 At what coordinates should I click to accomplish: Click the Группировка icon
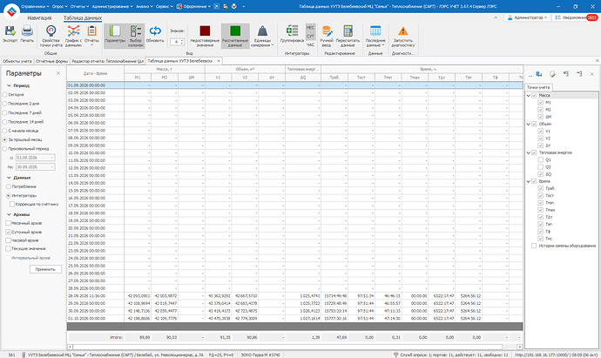pyautogui.click(x=292, y=31)
